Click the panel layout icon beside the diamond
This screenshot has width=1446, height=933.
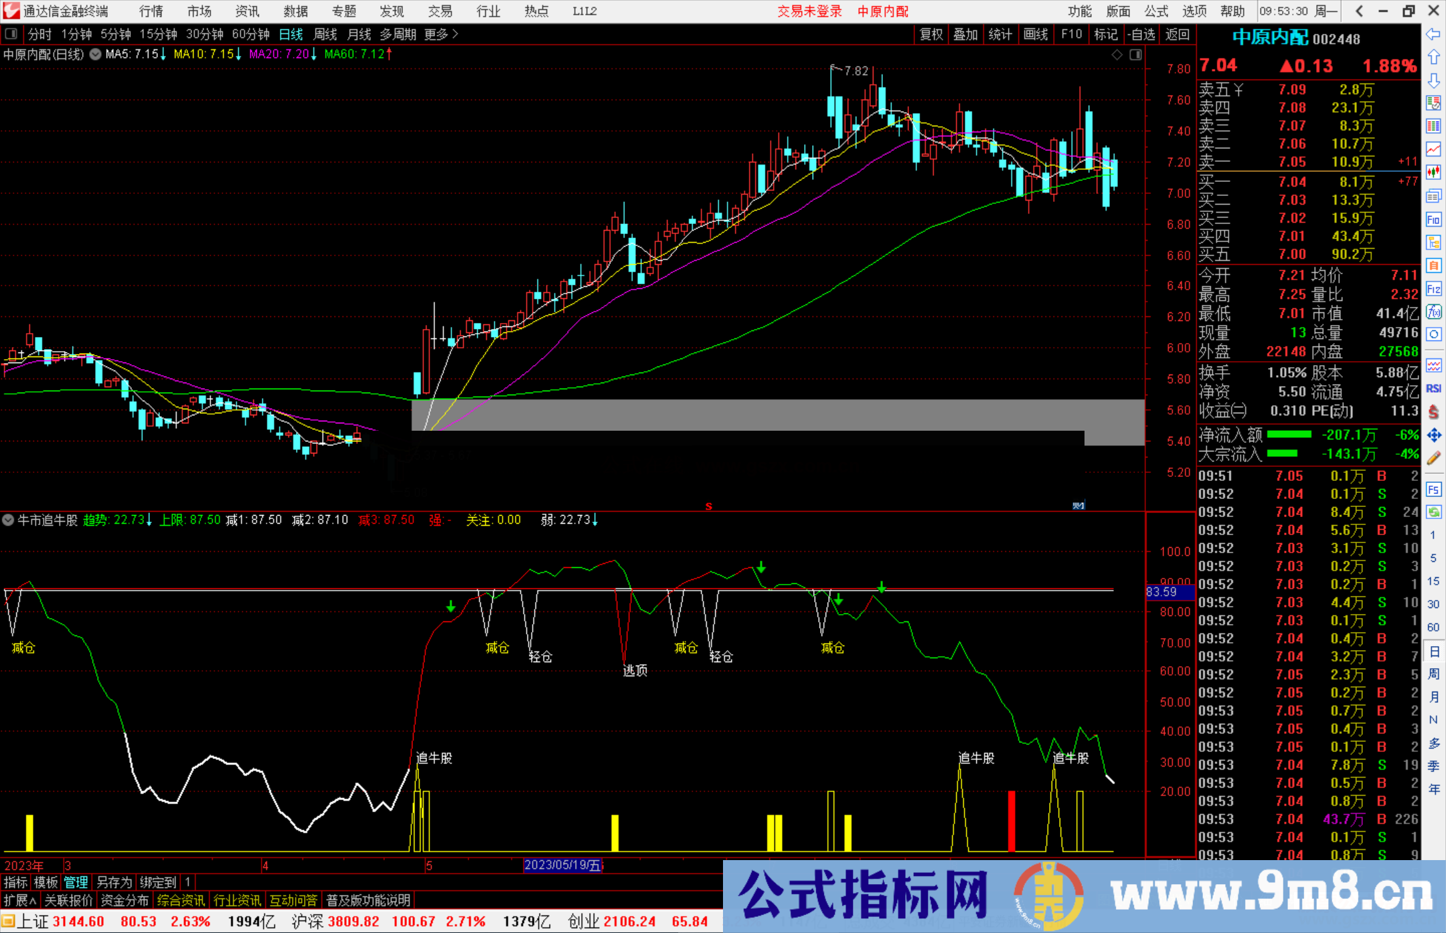pyautogui.click(x=1135, y=55)
